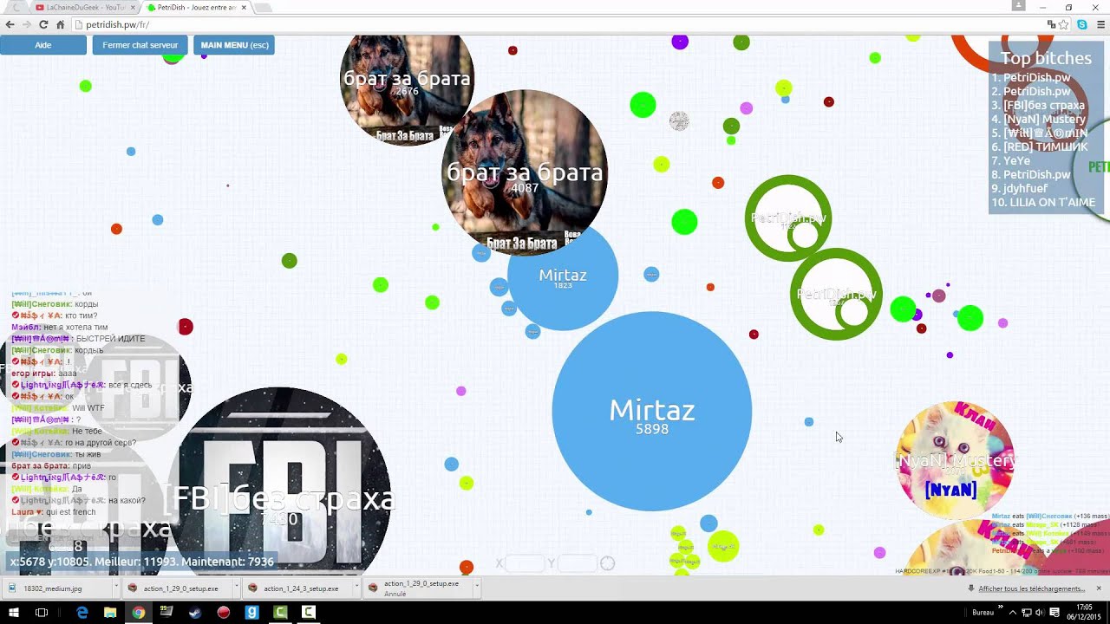Expand dropdown for action_1_24_3_setup.exe

pos(355,588)
